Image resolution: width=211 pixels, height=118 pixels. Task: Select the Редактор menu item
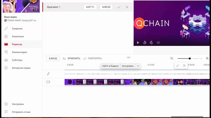(17, 44)
